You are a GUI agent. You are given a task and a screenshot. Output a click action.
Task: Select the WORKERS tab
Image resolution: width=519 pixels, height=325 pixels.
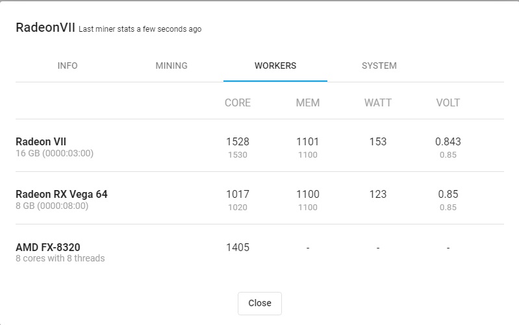coord(275,66)
